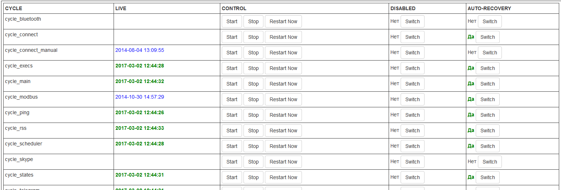Start the cycle_ping cycle
Screen dimensions: 561x190
tap(232, 115)
